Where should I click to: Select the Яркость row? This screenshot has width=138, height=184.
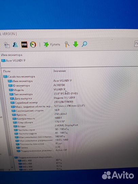[19, 115]
